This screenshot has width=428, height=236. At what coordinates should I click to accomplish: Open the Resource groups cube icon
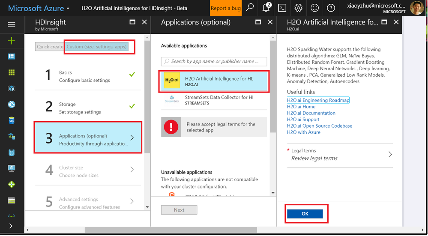click(12, 88)
